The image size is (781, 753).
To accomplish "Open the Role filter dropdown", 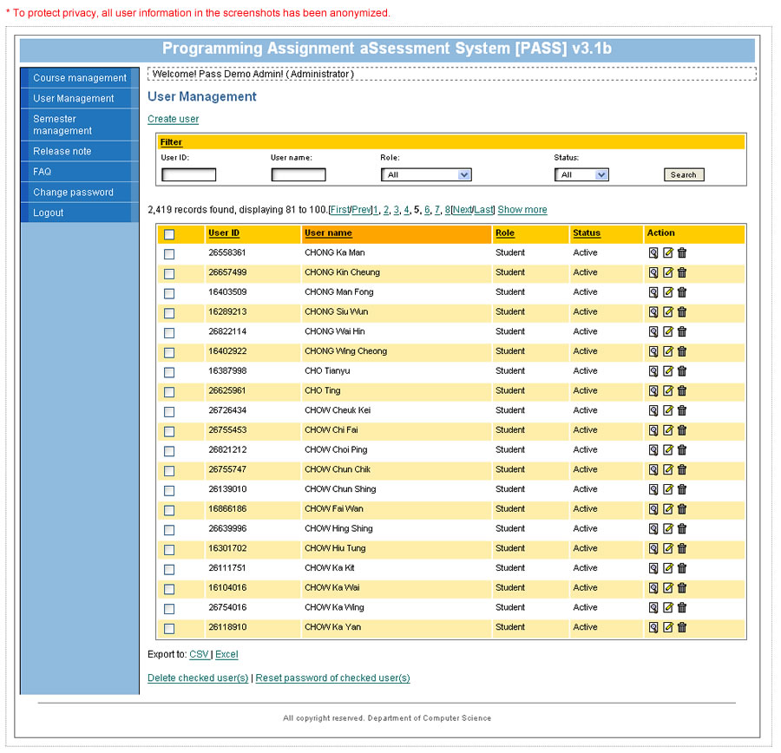I will point(426,175).
